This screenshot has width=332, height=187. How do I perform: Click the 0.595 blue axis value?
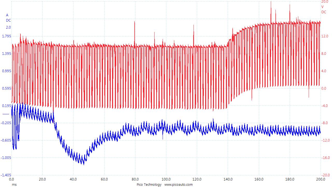[6, 88]
